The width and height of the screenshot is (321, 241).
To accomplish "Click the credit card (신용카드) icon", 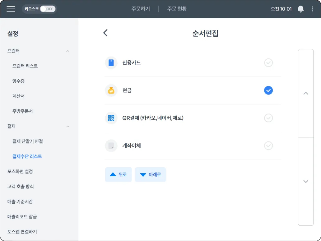I will [111, 63].
